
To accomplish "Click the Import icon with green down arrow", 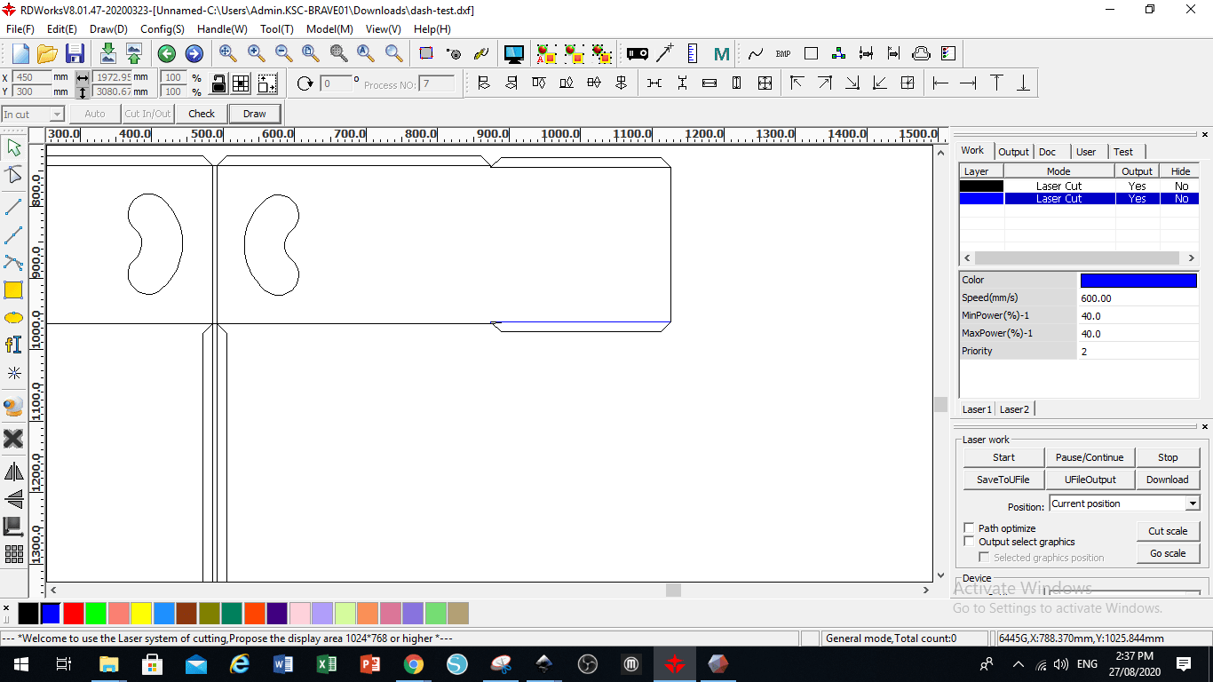I will (107, 53).
